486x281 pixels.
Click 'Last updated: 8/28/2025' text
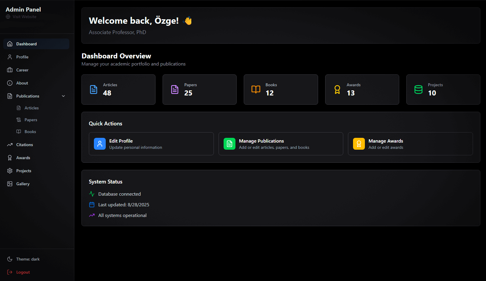click(124, 205)
